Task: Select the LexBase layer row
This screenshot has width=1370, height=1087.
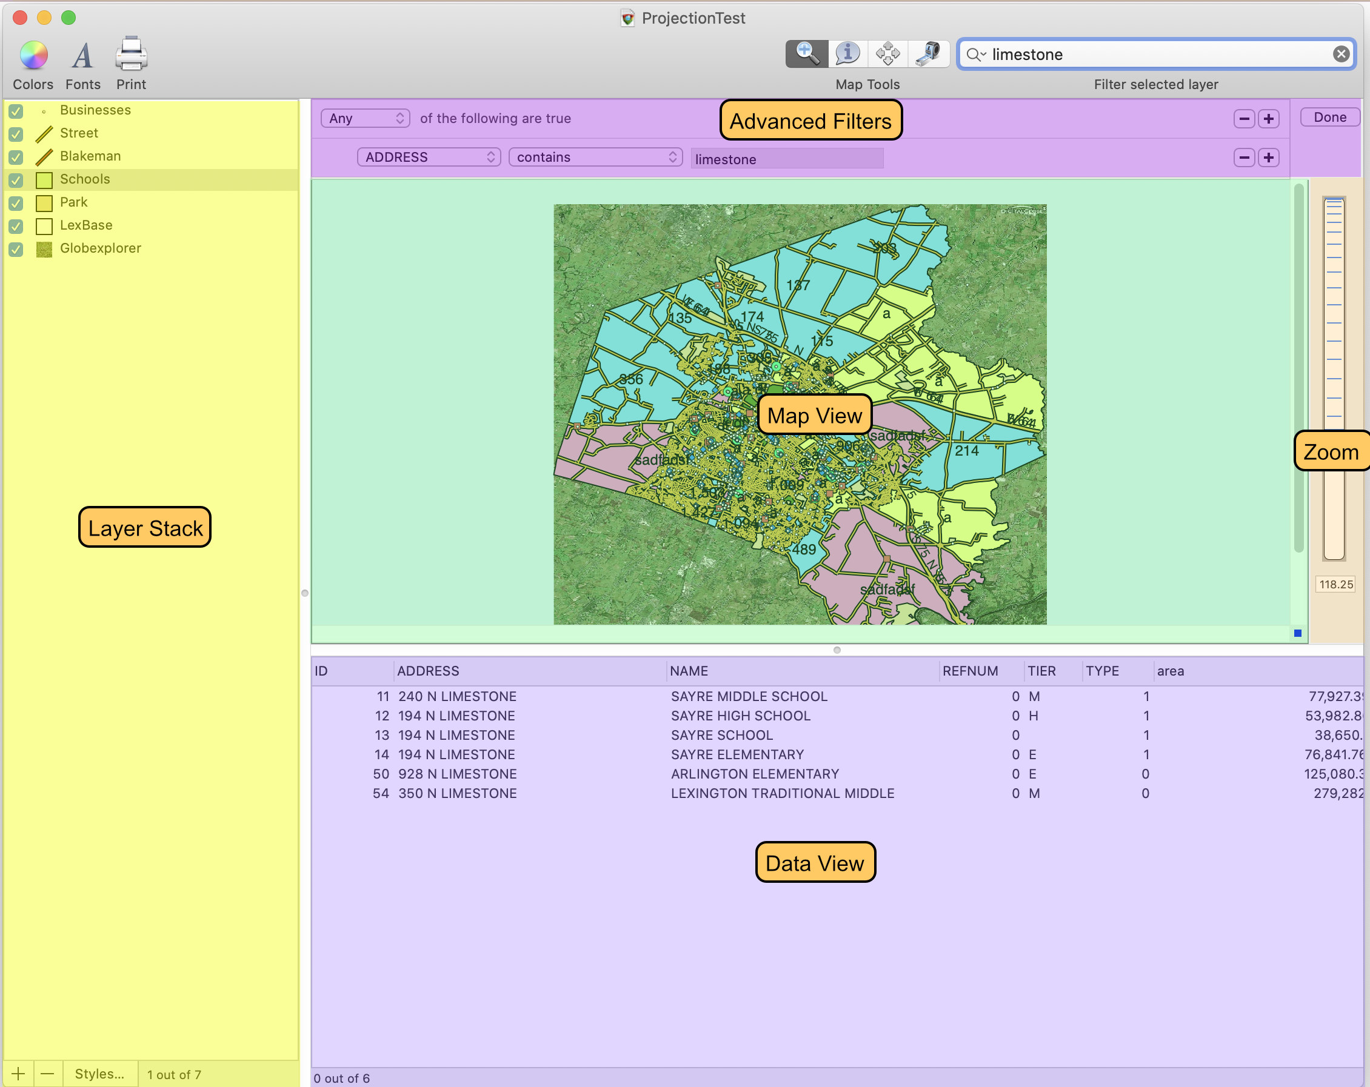Action: [x=86, y=225]
